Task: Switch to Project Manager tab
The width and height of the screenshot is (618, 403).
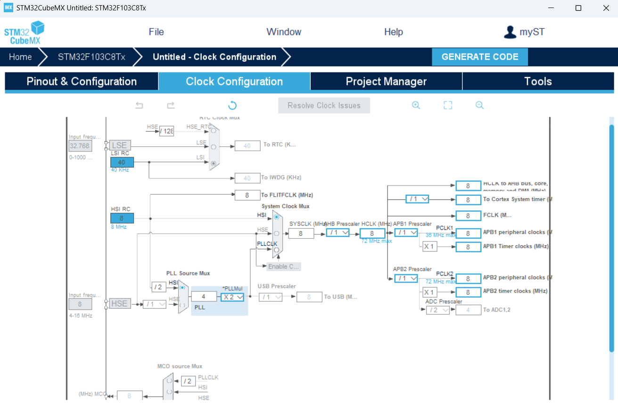Action: tap(386, 81)
